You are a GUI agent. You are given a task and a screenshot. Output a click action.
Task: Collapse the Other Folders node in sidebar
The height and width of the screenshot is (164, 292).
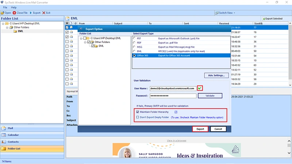point(7,28)
